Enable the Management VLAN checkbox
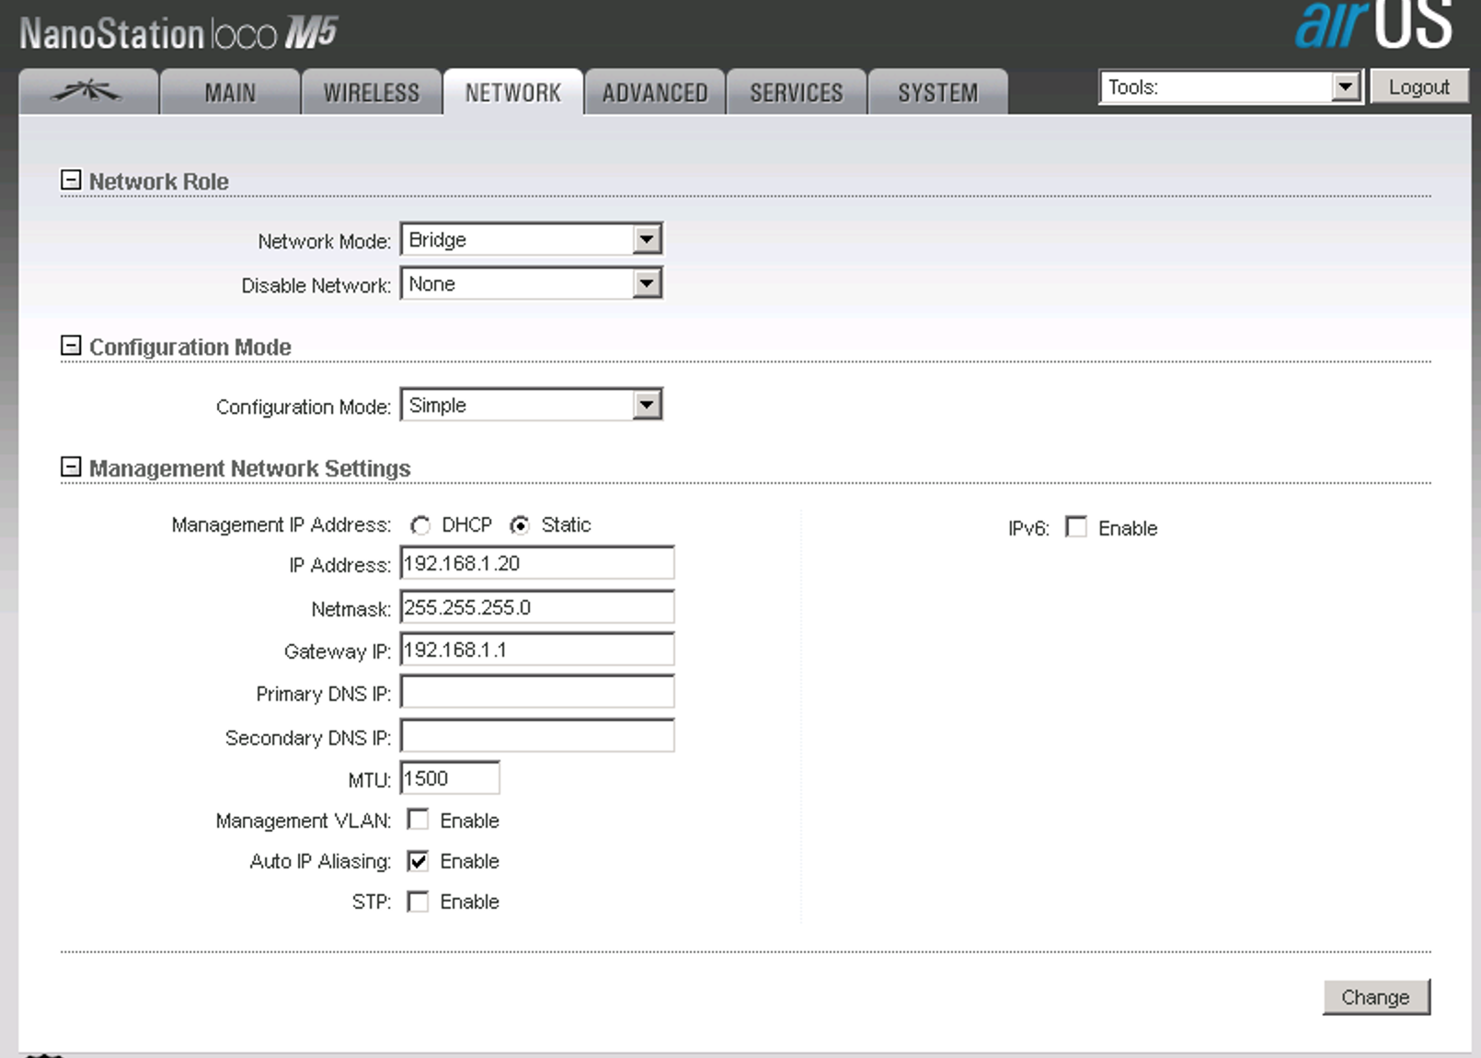This screenshot has width=1481, height=1058. pos(418,820)
